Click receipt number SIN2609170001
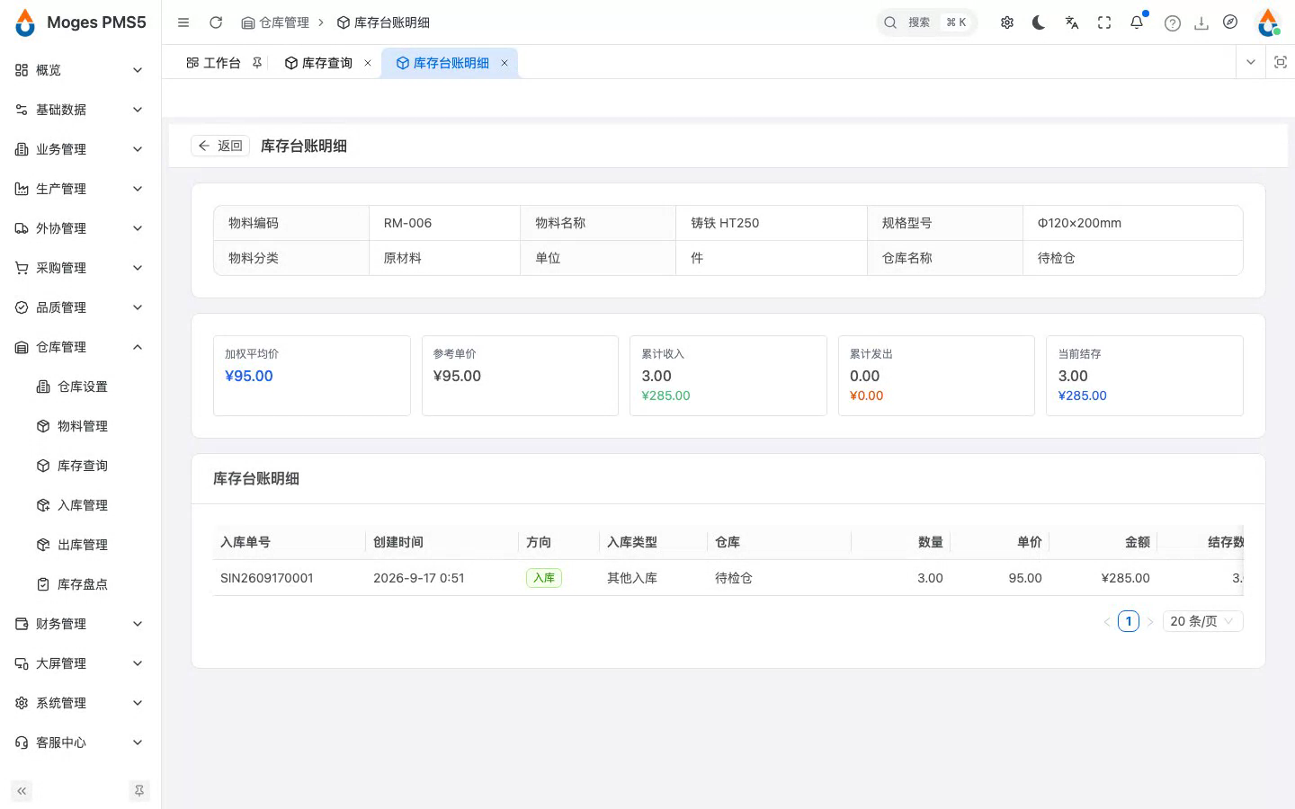The height and width of the screenshot is (809, 1295). [267, 578]
